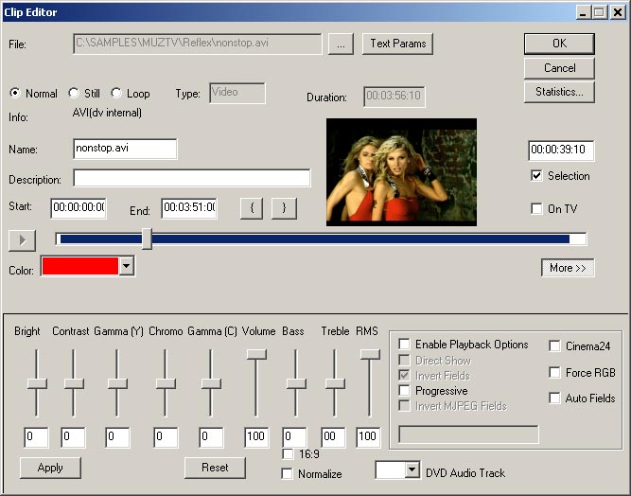The image size is (631, 496).
Task: Click the video preview thumbnail
Action: 401,172
